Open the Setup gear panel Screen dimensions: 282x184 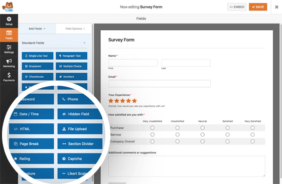[9, 21]
